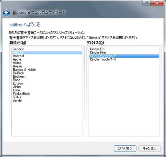
Task: Choose PocketBook manufacturer
Action: [47, 94]
